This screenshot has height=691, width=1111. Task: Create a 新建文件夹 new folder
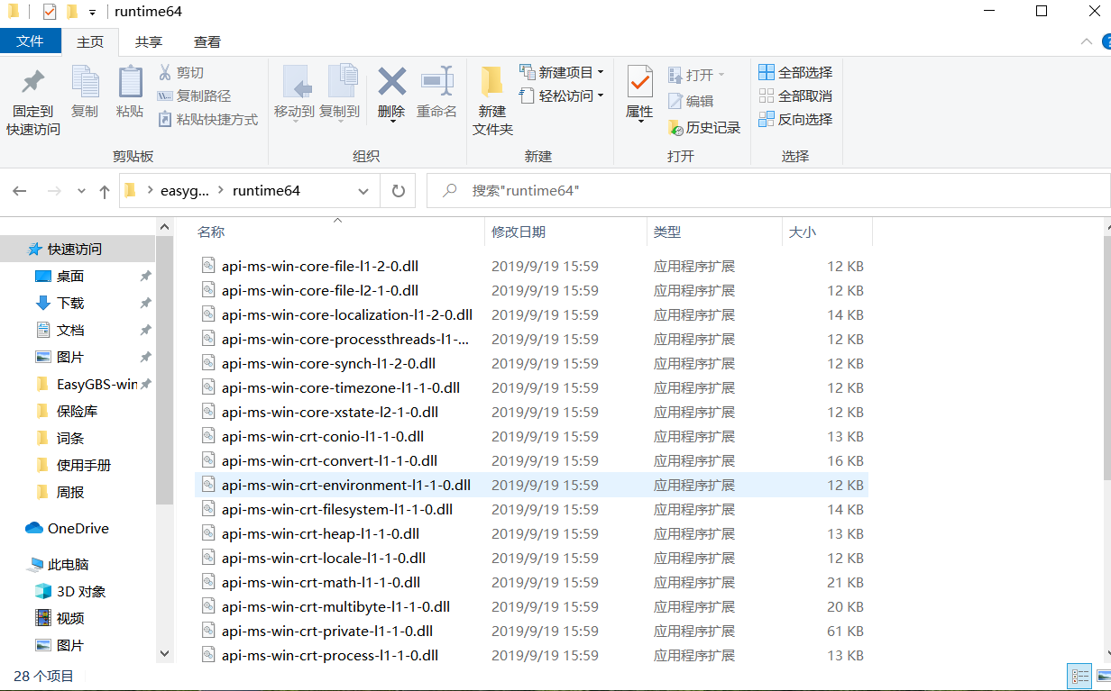pyautogui.click(x=492, y=101)
